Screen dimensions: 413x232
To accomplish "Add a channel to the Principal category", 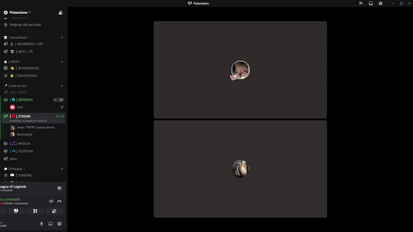I will tap(62, 169).
